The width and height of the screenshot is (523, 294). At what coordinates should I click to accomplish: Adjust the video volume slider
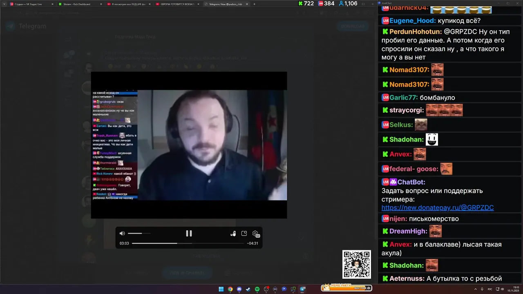(x=139, y=234)
